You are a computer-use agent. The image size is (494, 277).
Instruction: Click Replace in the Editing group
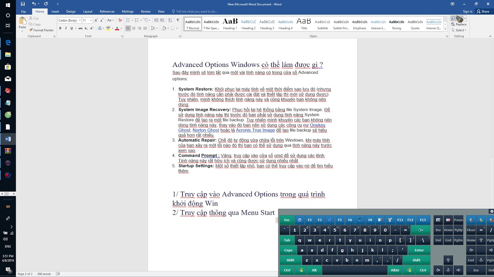(x=459, y=24)
